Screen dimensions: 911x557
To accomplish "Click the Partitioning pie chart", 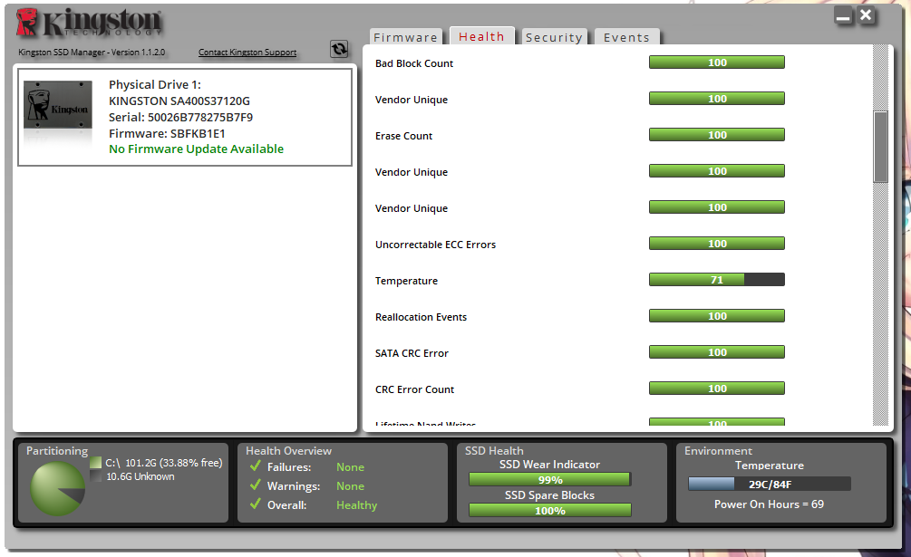I will (x=57, y=488).
